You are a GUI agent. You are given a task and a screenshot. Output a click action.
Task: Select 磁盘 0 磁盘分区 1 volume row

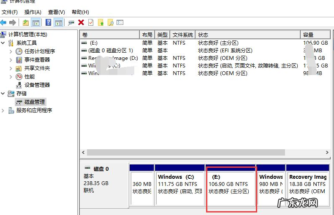[x=205, y=51]
